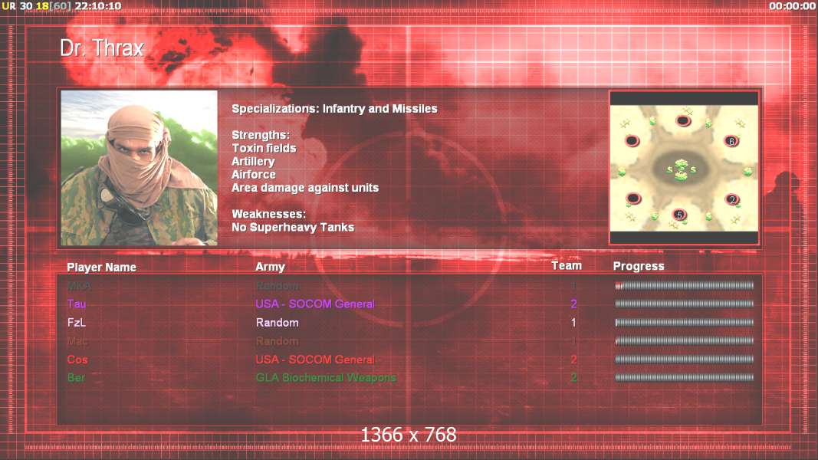Screen dimensions: 818x460
Task: Click the Weaknesses: heading
Action: (268, 214)
